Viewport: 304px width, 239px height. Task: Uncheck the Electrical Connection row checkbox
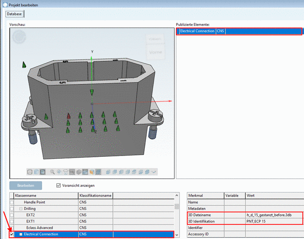coord(12,234)
